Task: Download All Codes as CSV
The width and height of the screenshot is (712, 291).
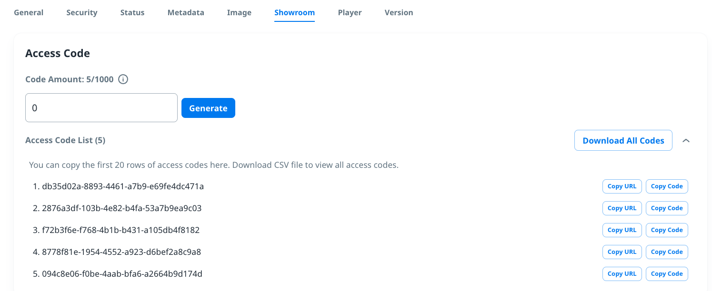Action: [x=623, y=141]
